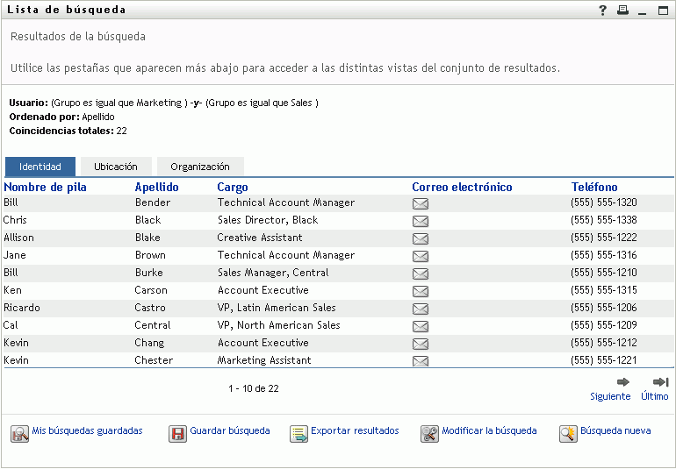This screenshot has height=469, width=676.
Task: Open help with the question mark icon
Action: point(603,11)
